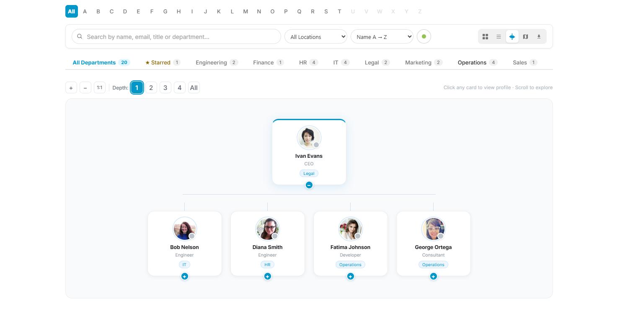This screenshot has height=321, width=638.
Task: Switch to grid view
Action: point(485,37)
